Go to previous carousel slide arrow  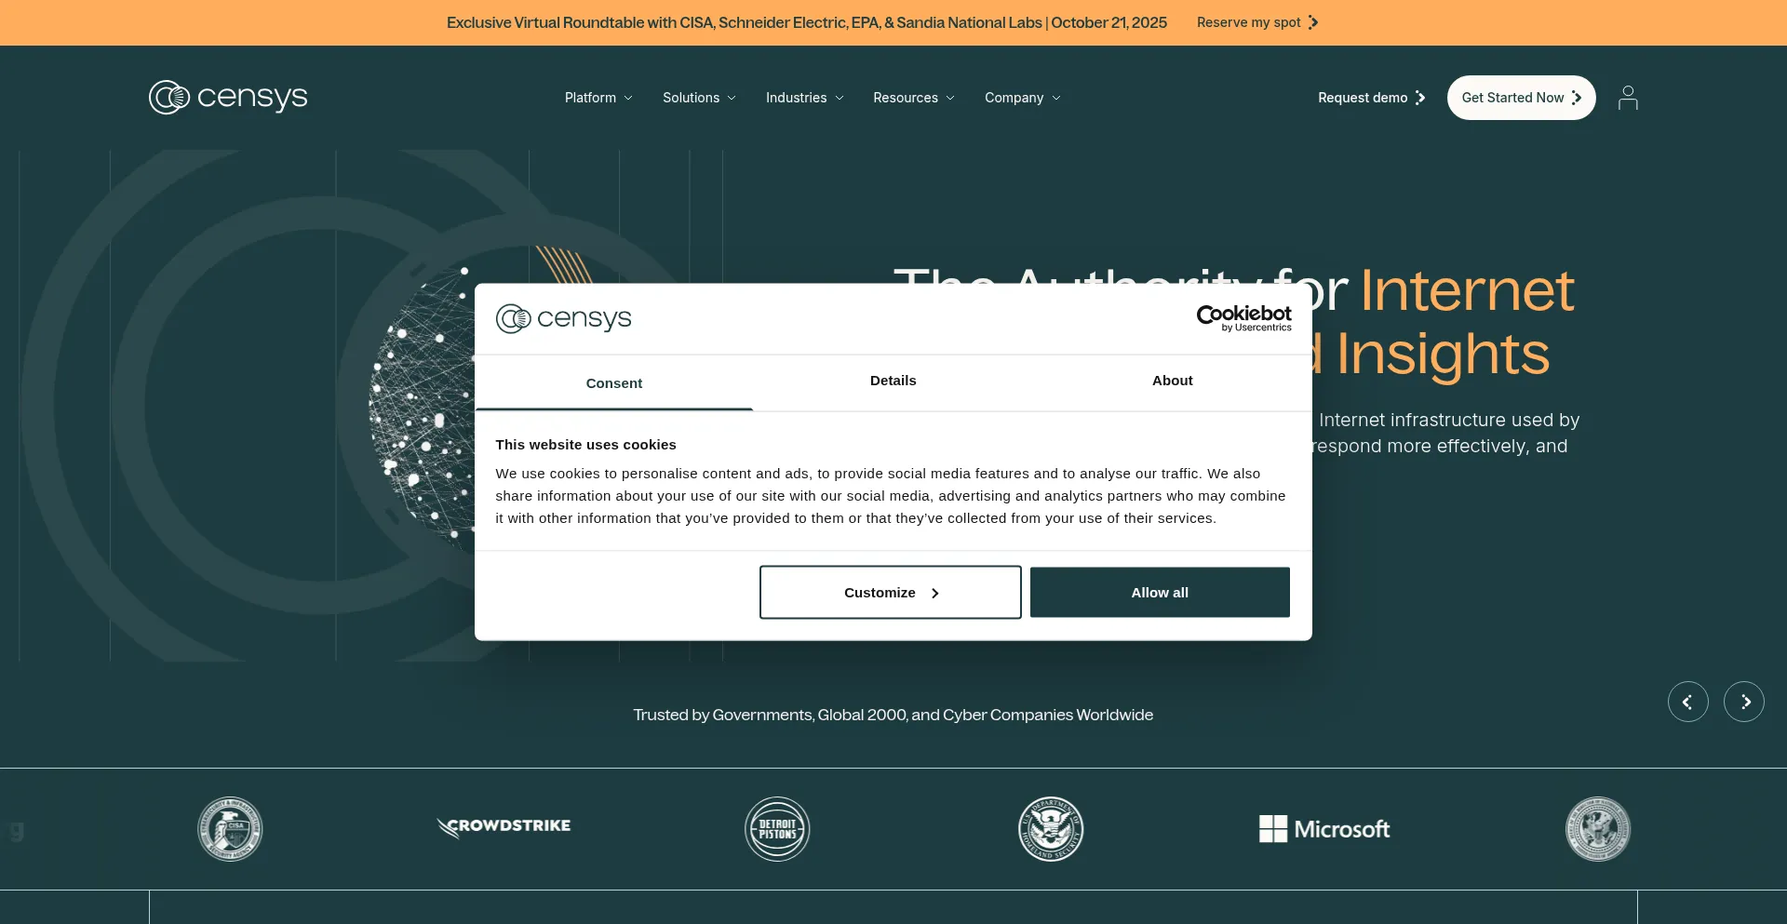[1688, 702]
